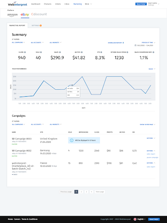
Task: Click the Previous page button
Action: click(66, 192)
